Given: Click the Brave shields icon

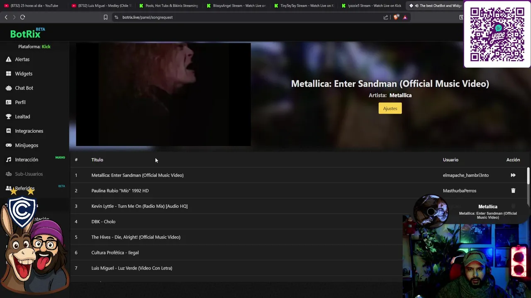Looking at the screenshot, I should pyautogui.click(x=396, y=17).
